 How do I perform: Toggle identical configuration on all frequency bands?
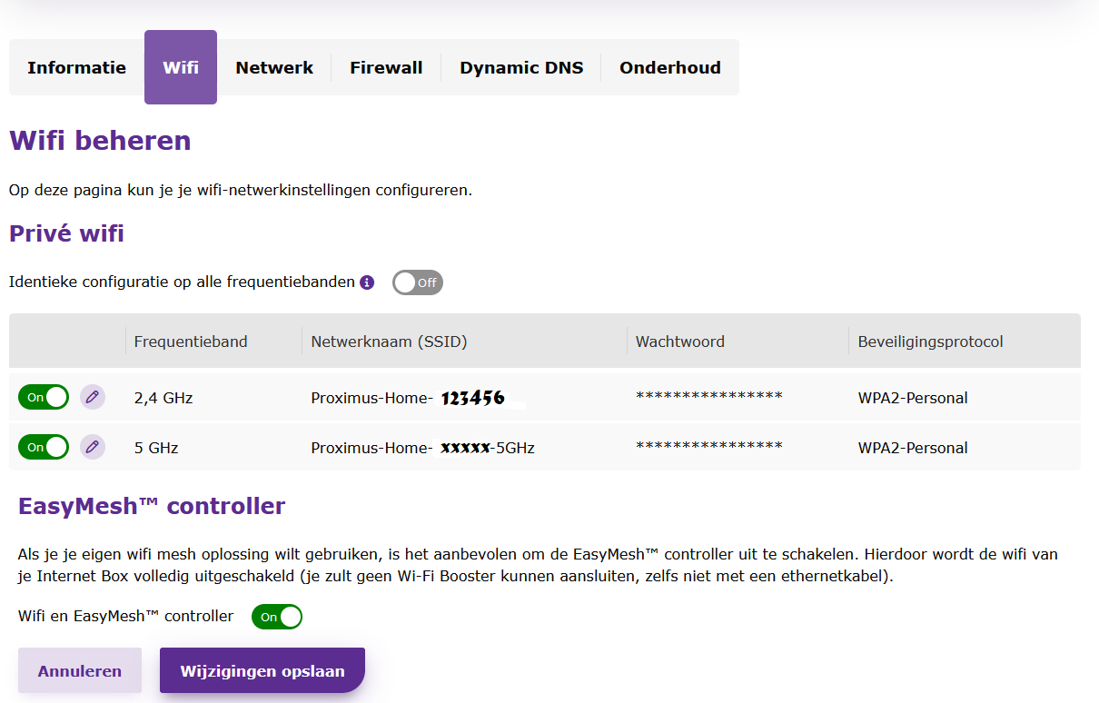point(417,282)
